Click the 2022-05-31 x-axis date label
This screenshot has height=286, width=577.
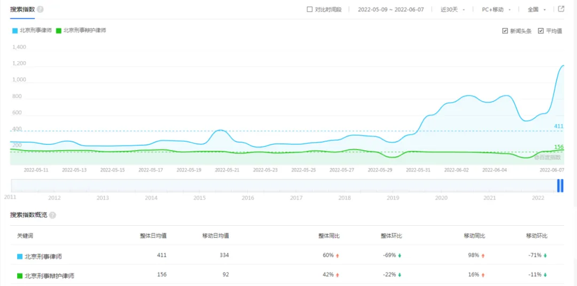tap(418, 170)
